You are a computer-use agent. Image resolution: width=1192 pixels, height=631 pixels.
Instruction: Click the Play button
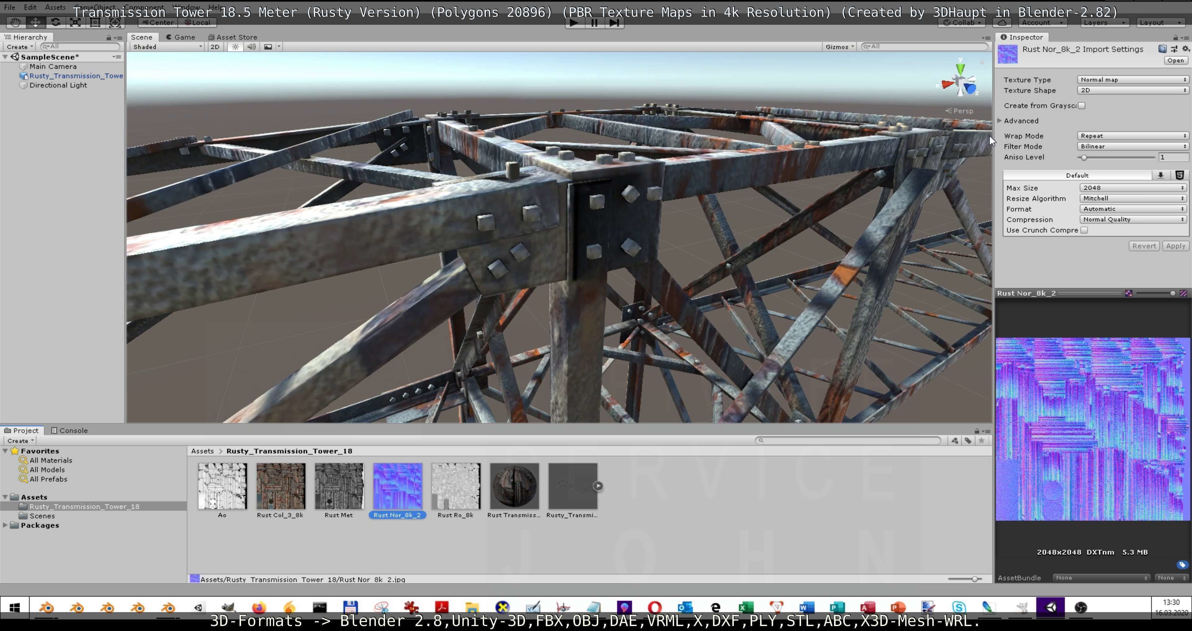[x=574, y=23]
